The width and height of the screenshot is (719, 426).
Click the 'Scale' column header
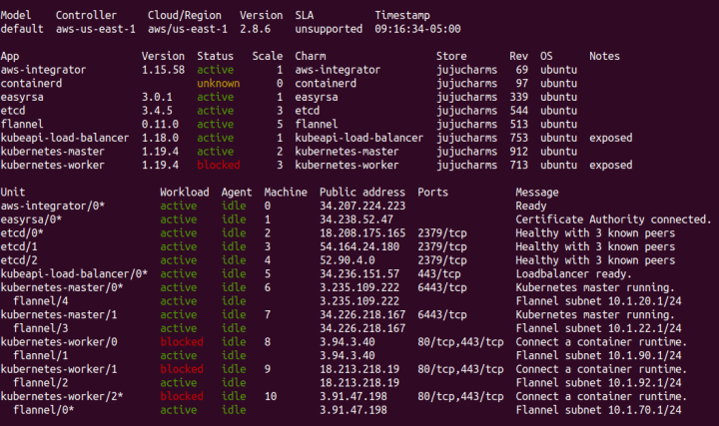tap(268, 56)
